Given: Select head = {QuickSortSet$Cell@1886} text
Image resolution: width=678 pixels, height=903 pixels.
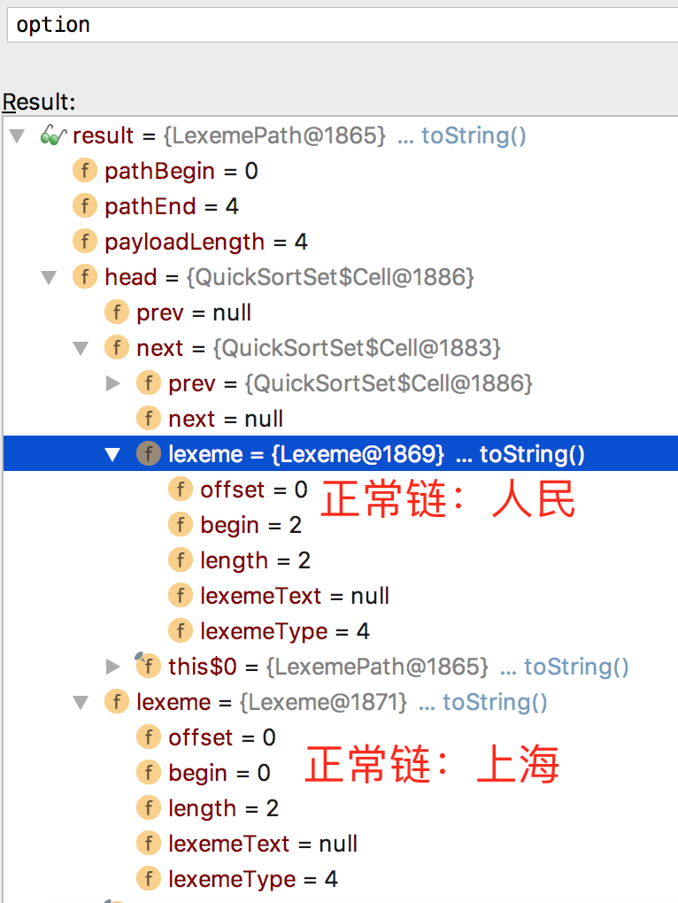Looking at the screenshot, I should (x=289, y=277).
